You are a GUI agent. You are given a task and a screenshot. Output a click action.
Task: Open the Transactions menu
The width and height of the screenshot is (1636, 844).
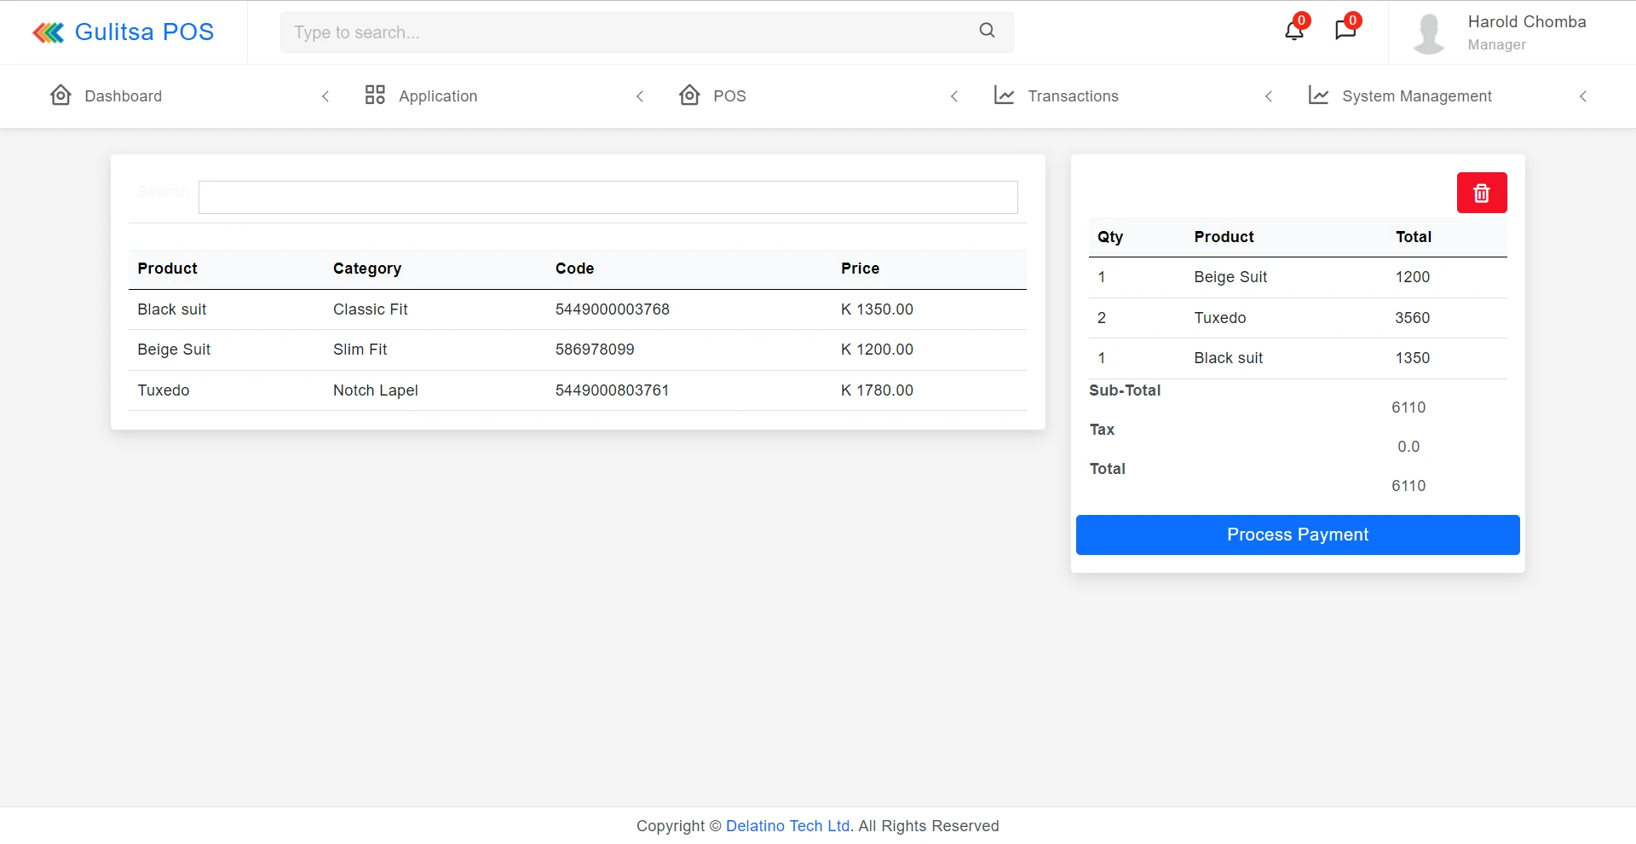[1072, 96]
